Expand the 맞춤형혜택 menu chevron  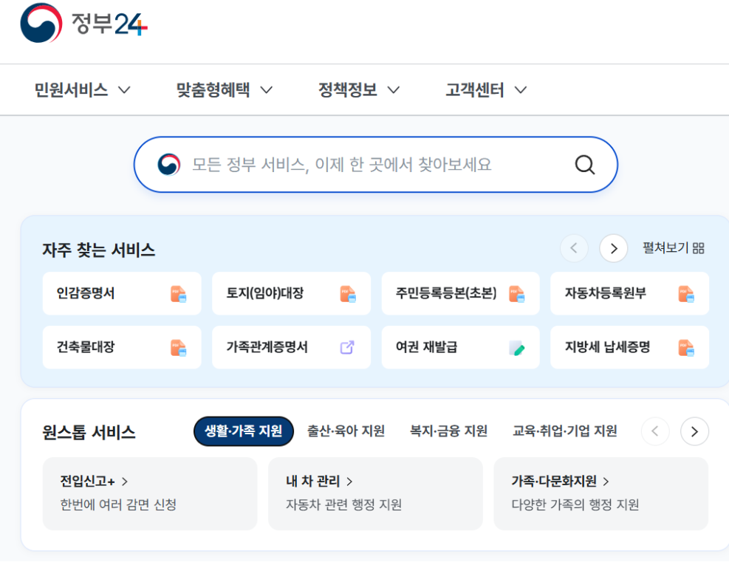coord(266,90)
